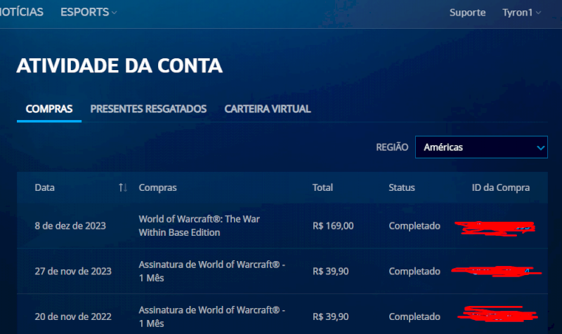
Task: Click the Data column header
Action: point(45,187)
